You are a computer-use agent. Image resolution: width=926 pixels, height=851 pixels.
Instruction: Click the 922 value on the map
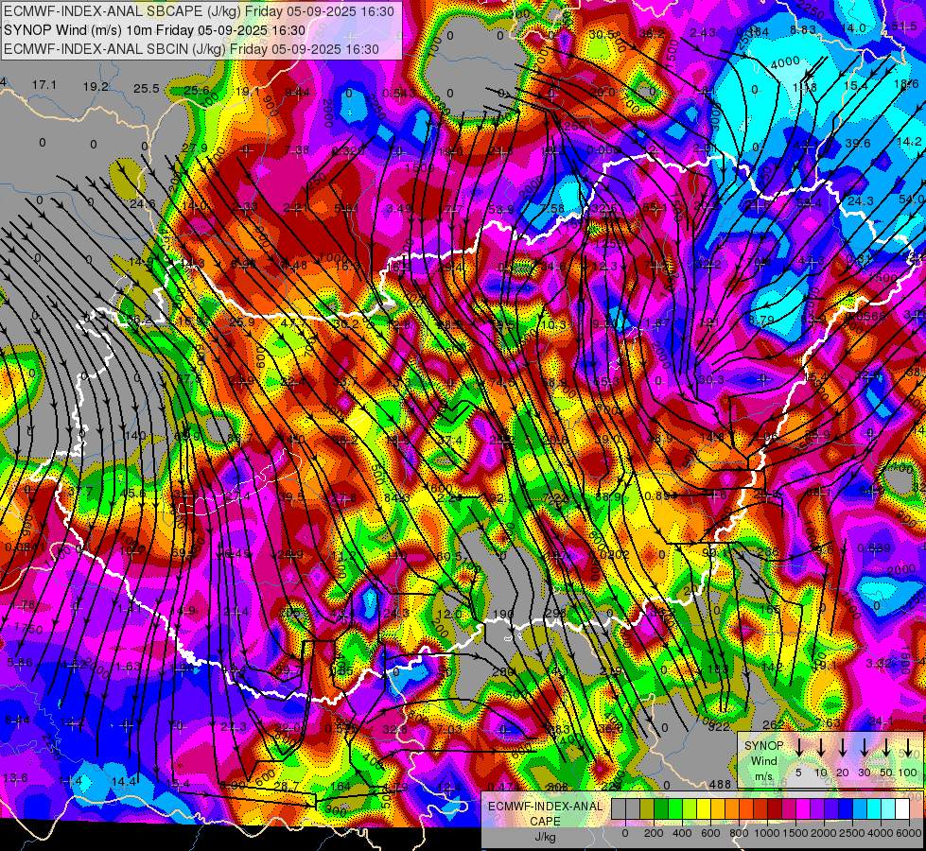click(x=719, y=726)
